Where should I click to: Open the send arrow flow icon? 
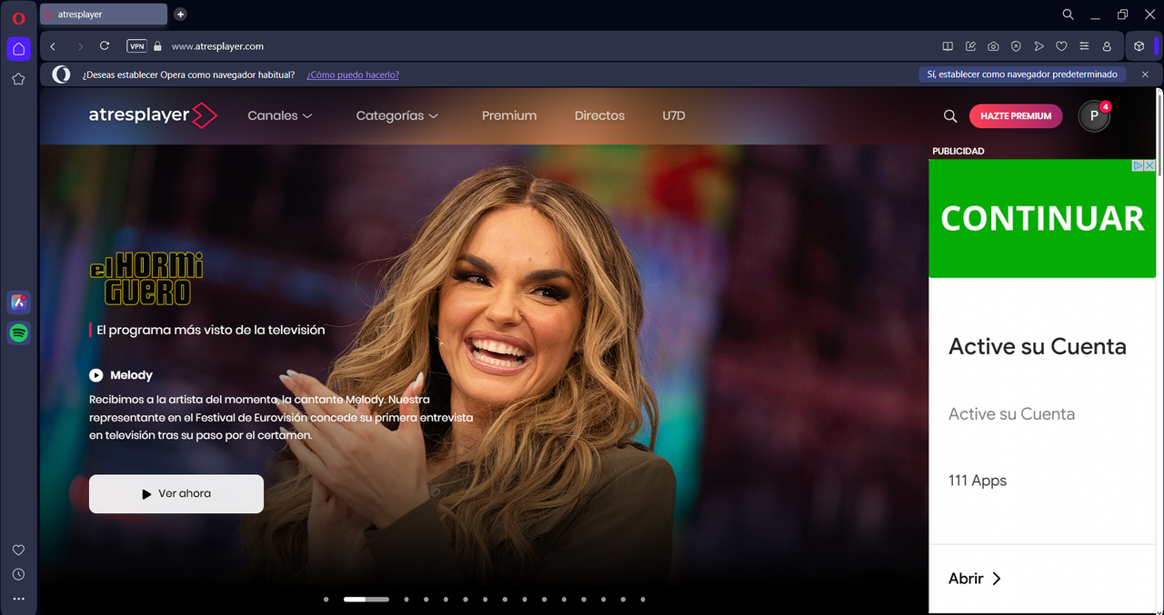pyautogui.click(x=1039, y=46)
